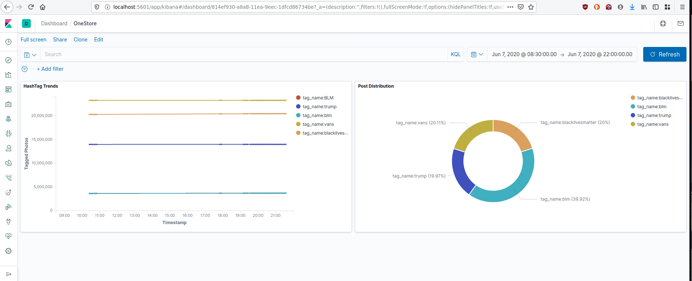Open Visualize from the sidebar chart icon
The image size is (692, 281).
pos(8,75)
